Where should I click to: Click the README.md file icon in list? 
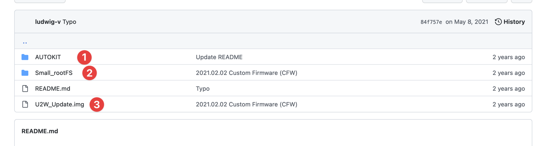[x=25, y=88]
